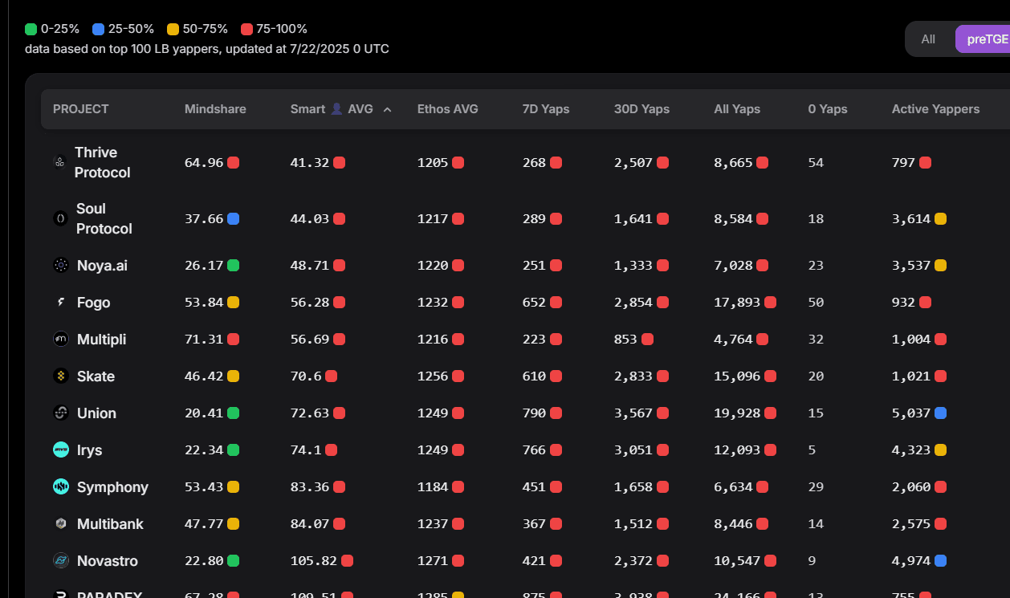Click Skate Ethos AVG value 1256

click(433, 376)
